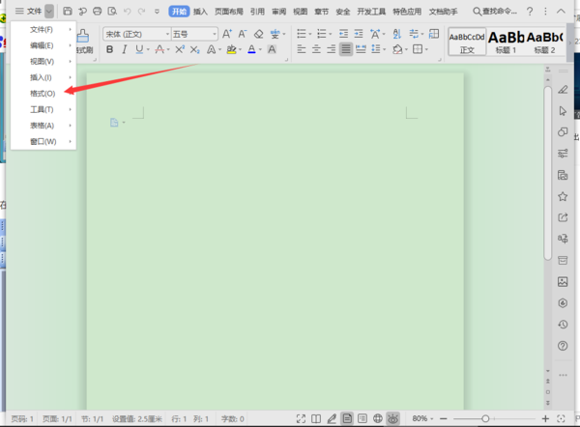Click the Bulleted list icon

pyautogui.click(x=302, y=34)
